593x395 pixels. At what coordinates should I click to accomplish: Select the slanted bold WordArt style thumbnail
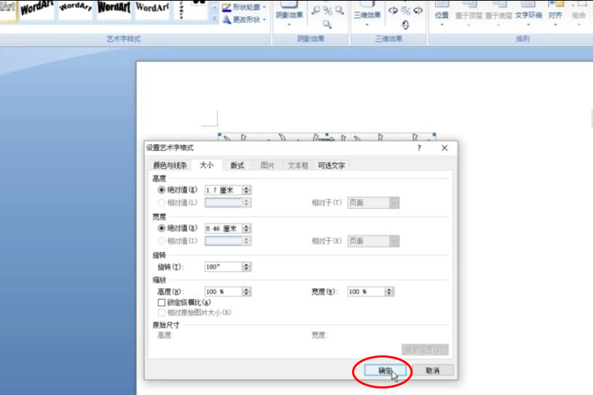pyautogui.click(x=37, y=9)
